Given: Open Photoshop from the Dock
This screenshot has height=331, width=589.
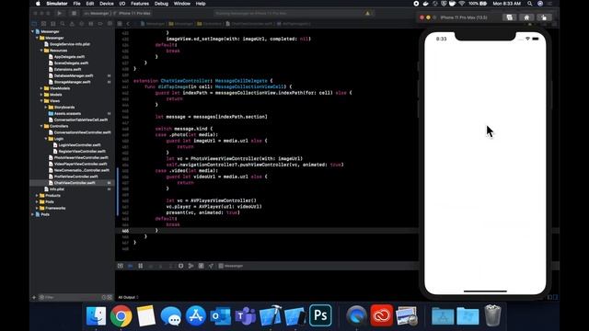Looking at the screenshot, I should (320, 315).
